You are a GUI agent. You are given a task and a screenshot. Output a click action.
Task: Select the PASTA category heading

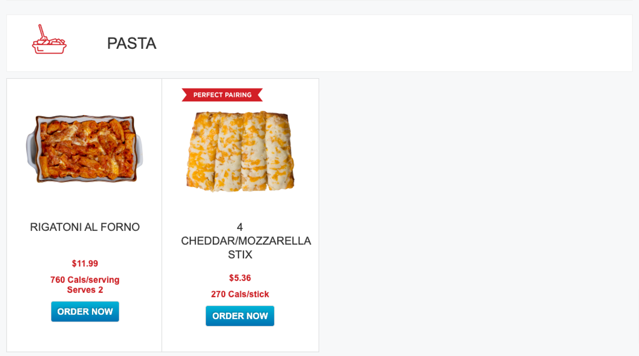coord(131,44)
